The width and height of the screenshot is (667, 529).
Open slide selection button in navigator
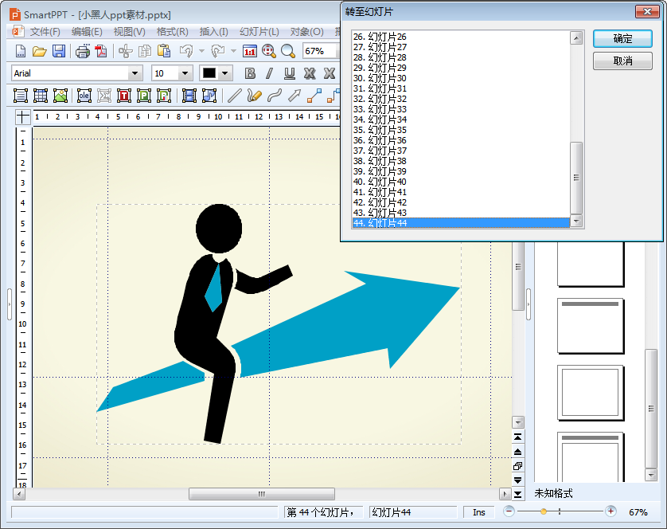tap(517, 465)
